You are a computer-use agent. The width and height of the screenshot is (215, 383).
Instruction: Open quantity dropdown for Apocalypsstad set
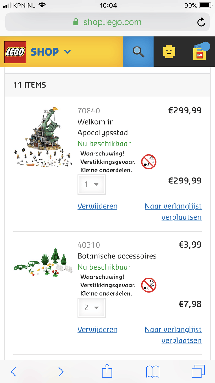[x=91, y=184]
